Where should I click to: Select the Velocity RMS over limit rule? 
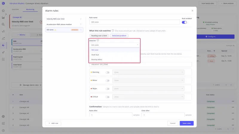[x=64, y=19]
